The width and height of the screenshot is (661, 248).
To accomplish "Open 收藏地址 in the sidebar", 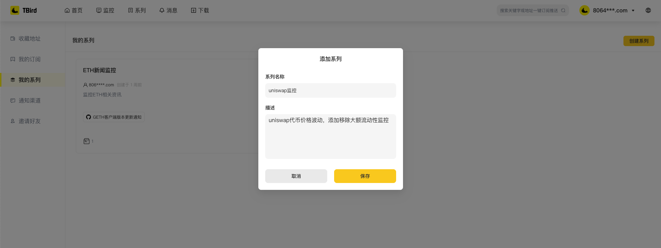I will pos(29,39).
